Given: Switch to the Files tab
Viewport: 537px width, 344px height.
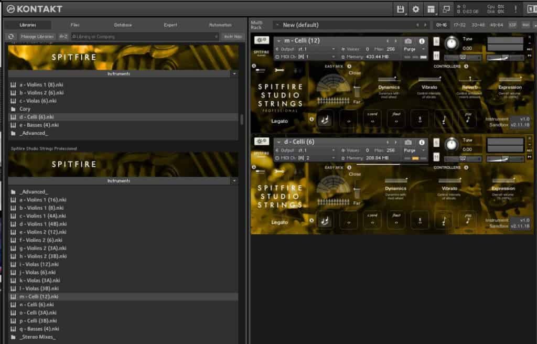Looking at the screenshot, I should click(x=75, y=25).
